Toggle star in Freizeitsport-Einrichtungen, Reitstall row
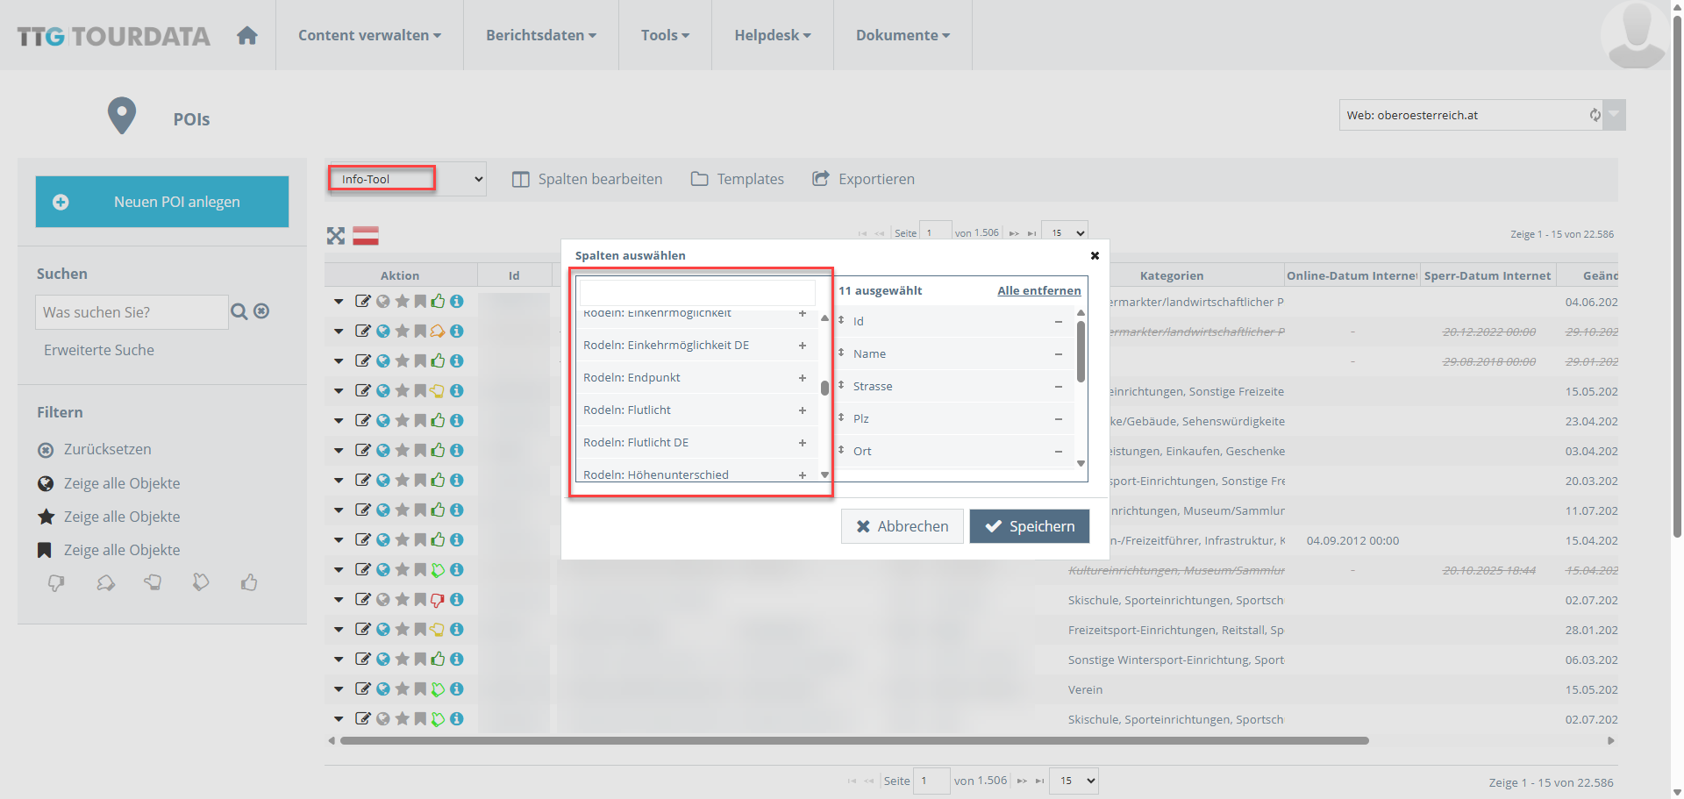Viewport: 1684px width, 799px height. coord(403,629)
